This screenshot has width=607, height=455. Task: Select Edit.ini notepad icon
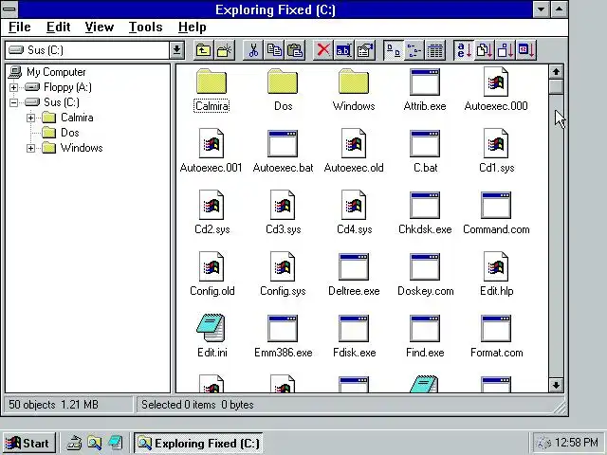click(x=211, y=328)
